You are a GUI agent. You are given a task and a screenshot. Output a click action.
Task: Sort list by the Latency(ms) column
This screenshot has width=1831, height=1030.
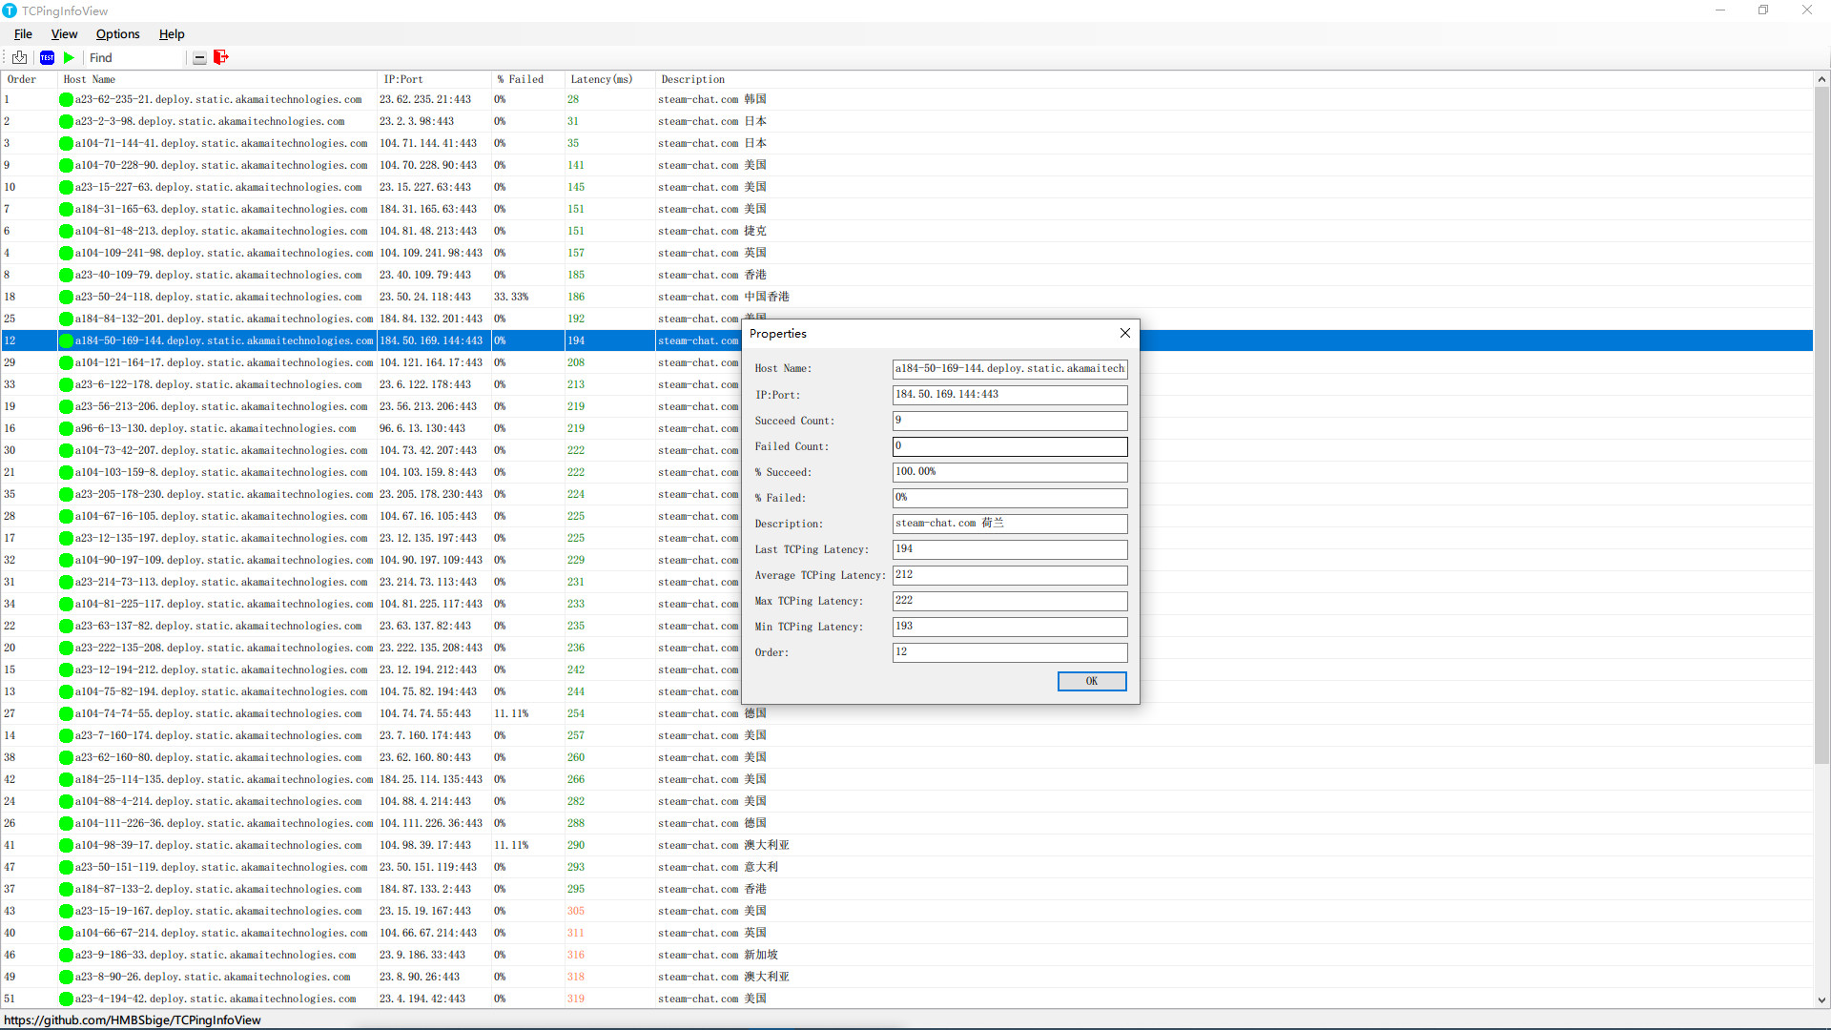(601, 79)
